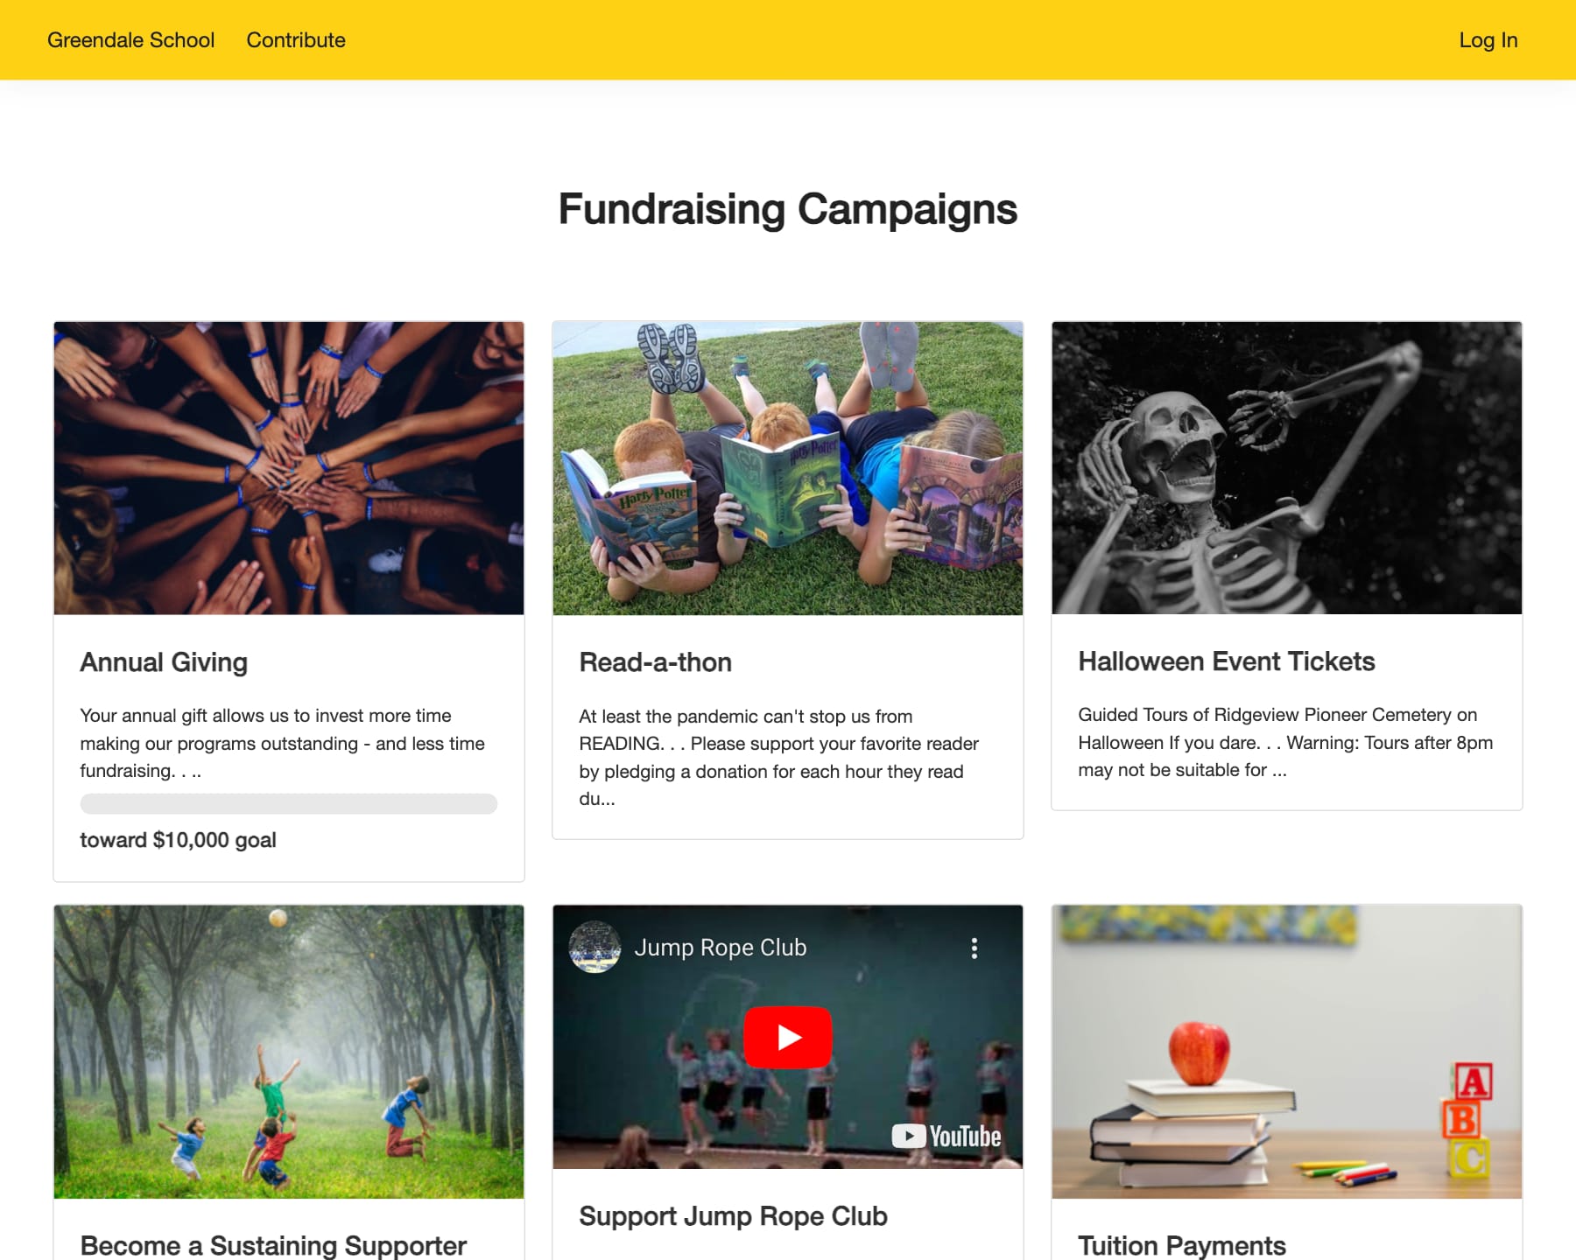1576x1260 pixels.
Task: Open Jump Rope Club video title link
Action: 720,948
